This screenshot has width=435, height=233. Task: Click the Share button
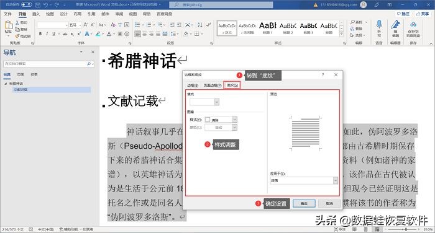(422, 14)
